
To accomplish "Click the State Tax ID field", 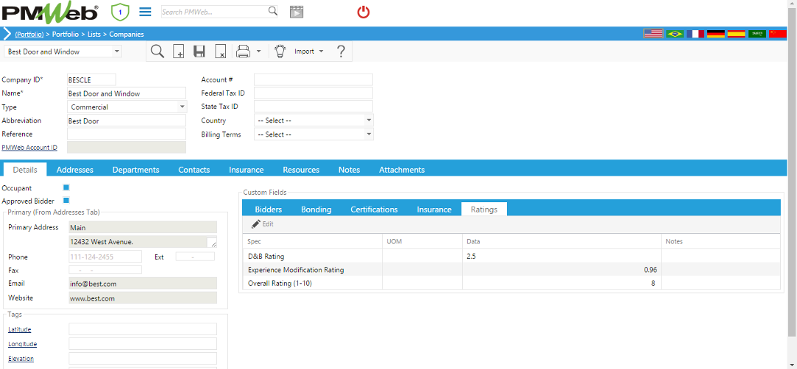I will point(313,107).
